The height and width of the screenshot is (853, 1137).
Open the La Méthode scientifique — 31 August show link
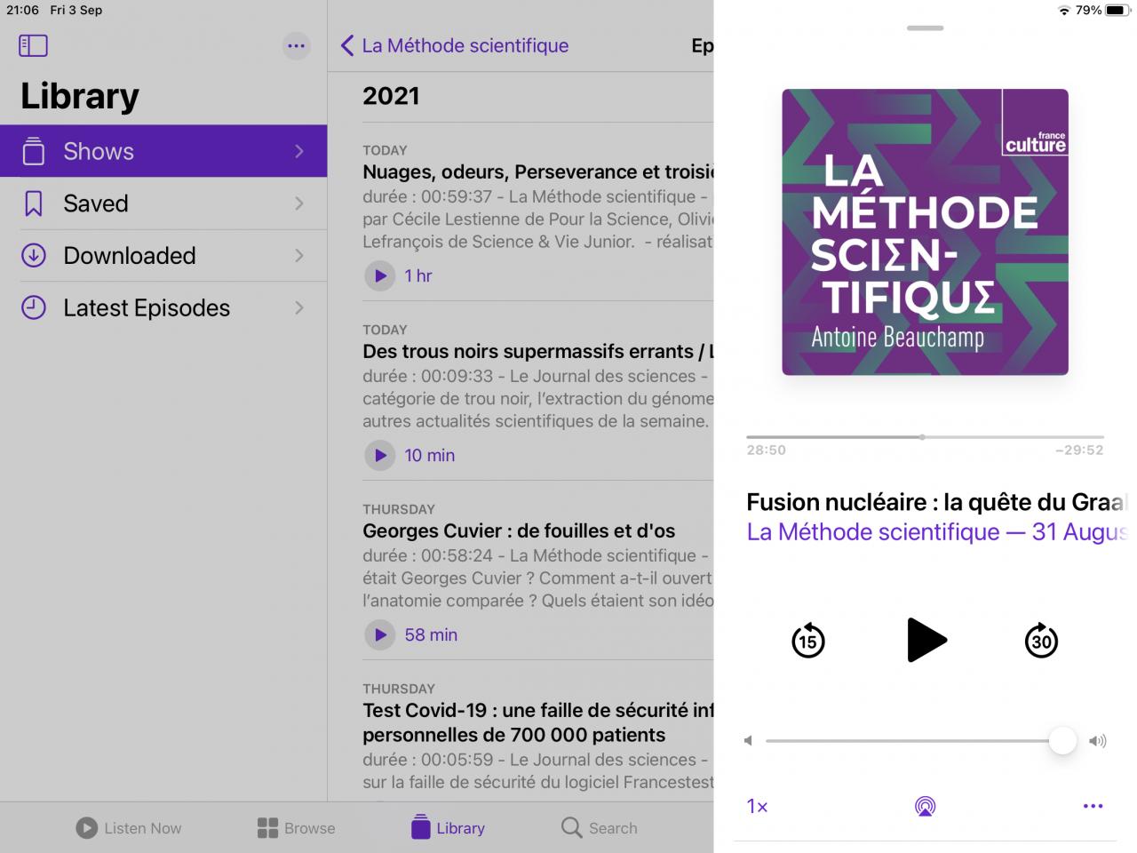(x=937, y=531)
